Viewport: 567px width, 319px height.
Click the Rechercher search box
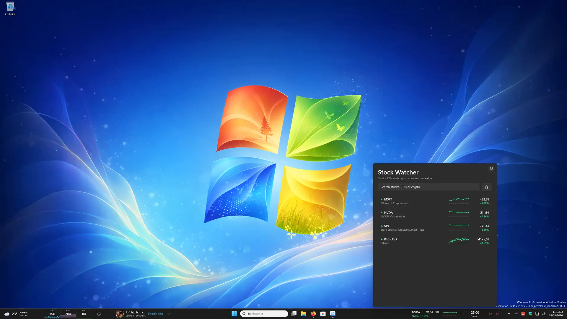[x=264, y=314]
